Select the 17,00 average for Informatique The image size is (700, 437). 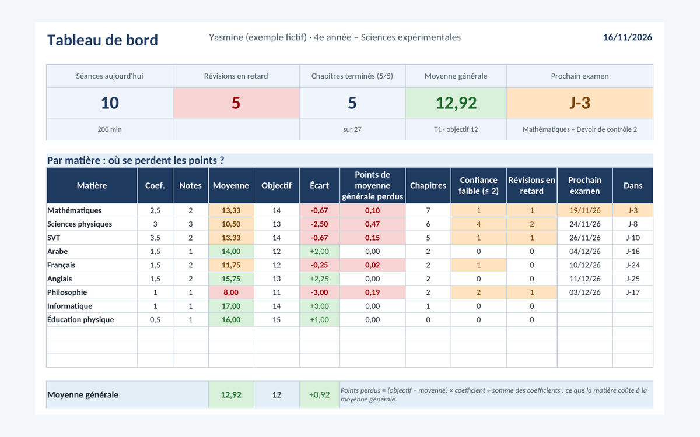(x=231, y=306)
